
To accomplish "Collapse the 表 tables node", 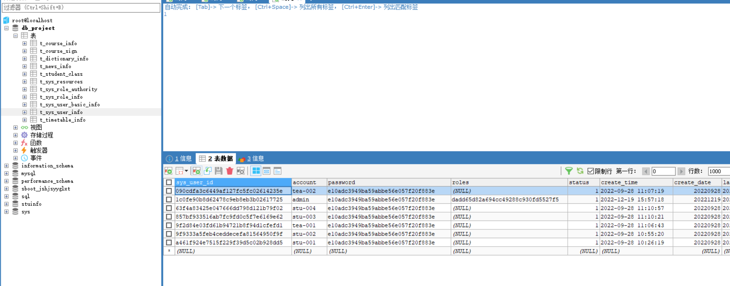I will point(16,36).
